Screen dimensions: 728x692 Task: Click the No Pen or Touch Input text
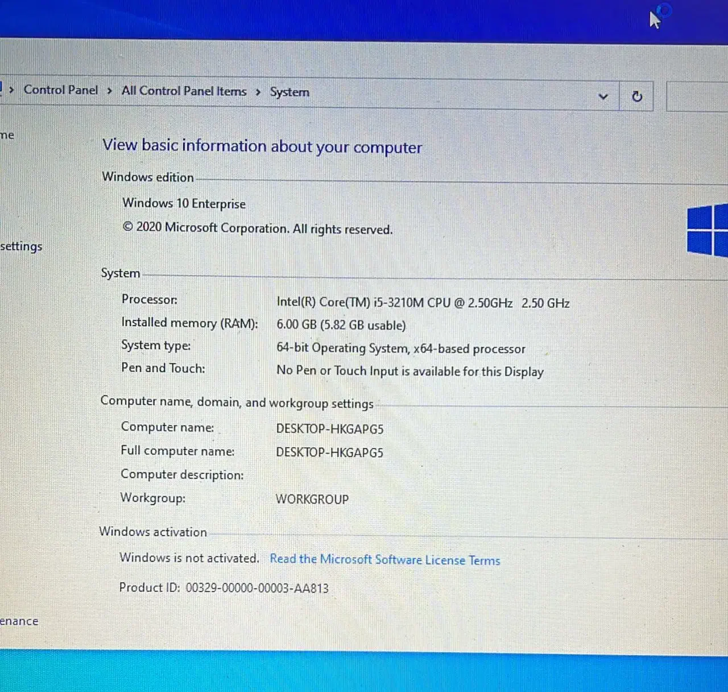tap(410, 371)
